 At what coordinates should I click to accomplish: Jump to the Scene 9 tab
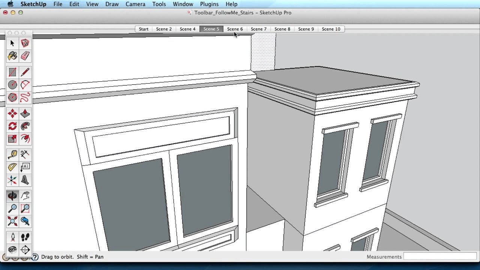pos(306,29)
